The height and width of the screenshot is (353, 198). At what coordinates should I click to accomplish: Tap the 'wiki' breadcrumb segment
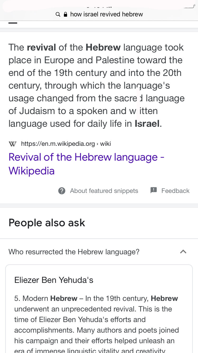click(106, 144)
